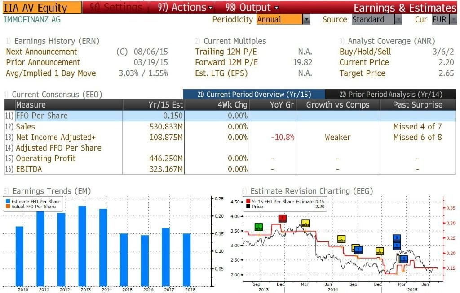Select the FFO Per Share row
Screen dimensions: 460x293
[230, 116]
